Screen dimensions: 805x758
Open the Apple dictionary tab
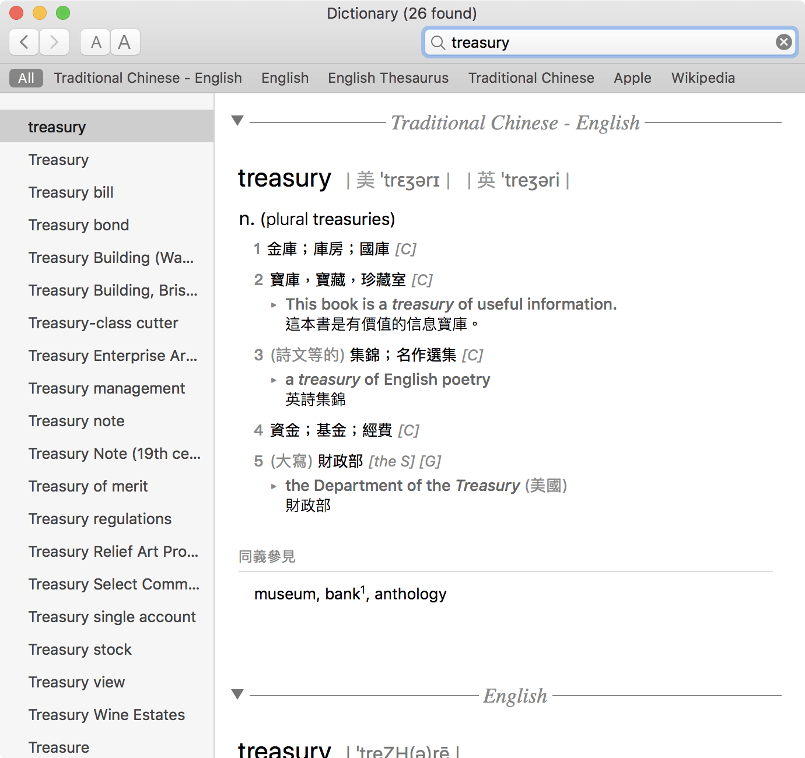(x=632, y=78)
